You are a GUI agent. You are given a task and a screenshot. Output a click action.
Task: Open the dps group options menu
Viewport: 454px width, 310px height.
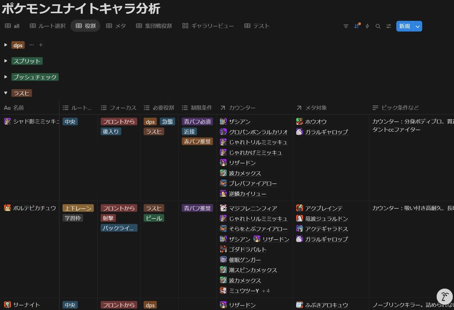point(31,45)
